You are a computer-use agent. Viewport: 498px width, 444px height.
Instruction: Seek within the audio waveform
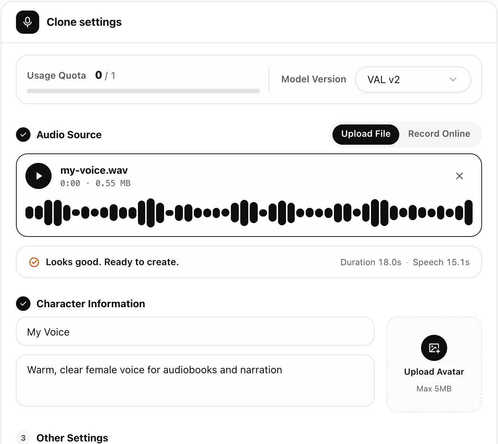click(x=249, y=213)
